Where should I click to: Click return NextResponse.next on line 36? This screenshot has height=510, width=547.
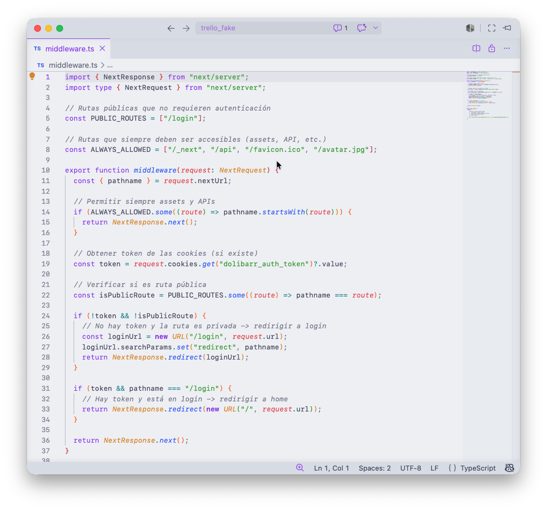click(x=131, y=441)
